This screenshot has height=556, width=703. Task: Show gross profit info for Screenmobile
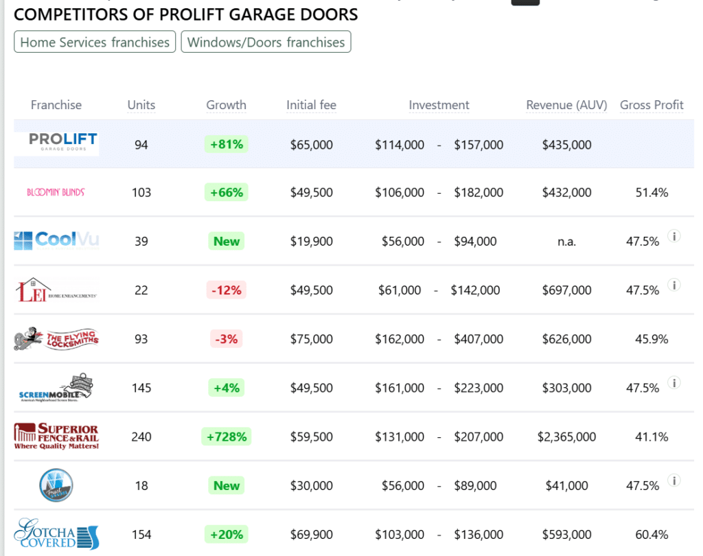674,382
